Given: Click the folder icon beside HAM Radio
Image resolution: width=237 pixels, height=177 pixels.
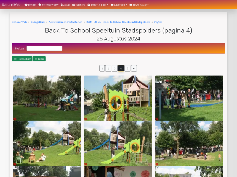Looking at the screenshot, I should coord(131,5).
